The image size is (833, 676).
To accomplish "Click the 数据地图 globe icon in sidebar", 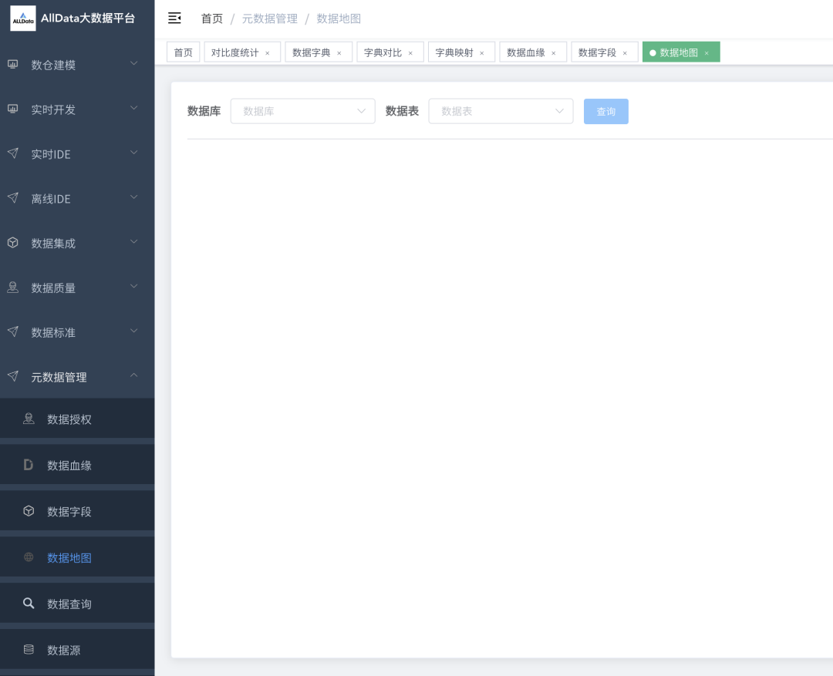I will [x=29, y=557].
